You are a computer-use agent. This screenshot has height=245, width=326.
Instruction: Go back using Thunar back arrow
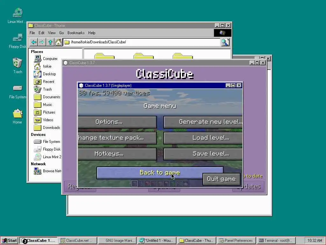[x=34, y=42]
